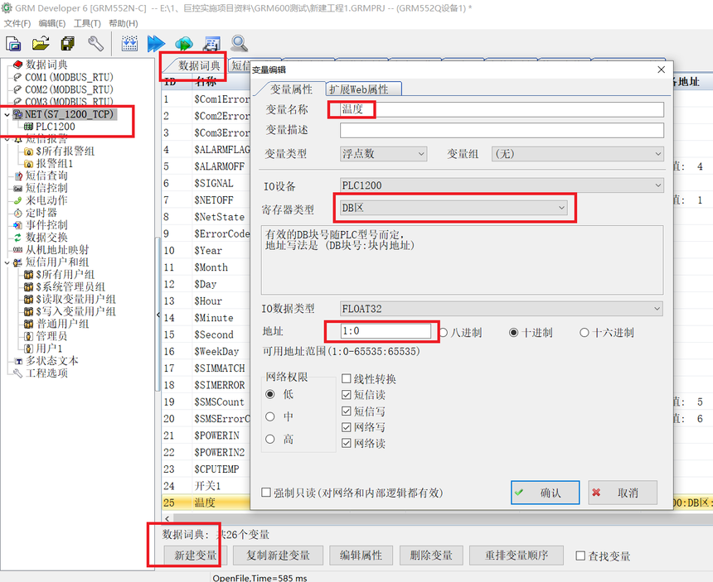The height and width of the screenshot is (582, 713).
Task: Switch to 扩展Web属性 tab
Action: [362, 89]
